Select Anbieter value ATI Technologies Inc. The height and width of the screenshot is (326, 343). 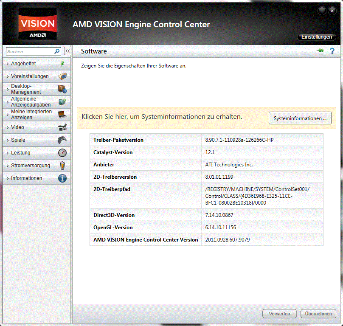229,165
